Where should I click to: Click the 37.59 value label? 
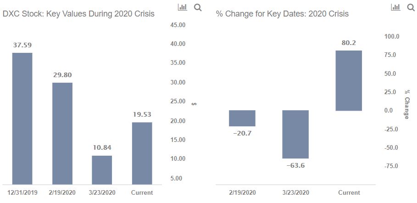pyautogui.click(x=22, y=45)
